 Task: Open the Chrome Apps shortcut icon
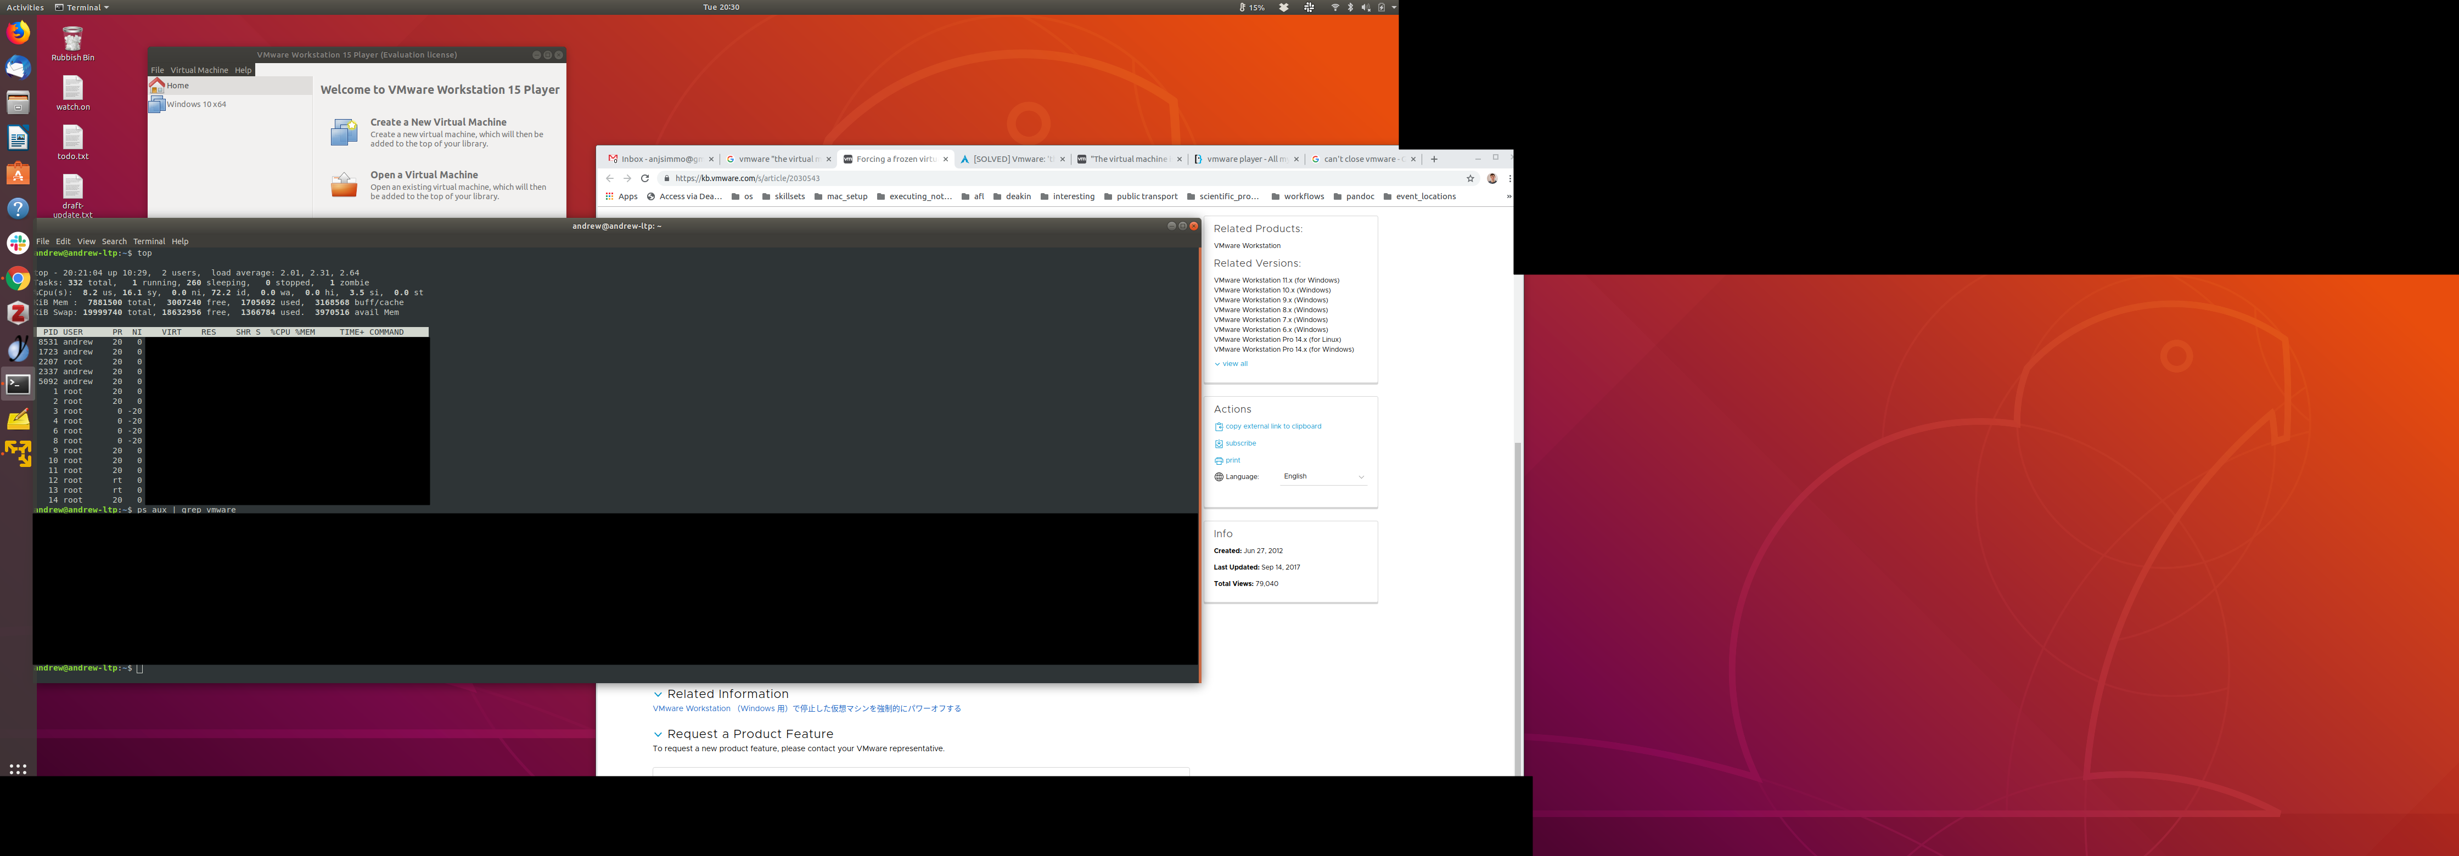[610, 196]
